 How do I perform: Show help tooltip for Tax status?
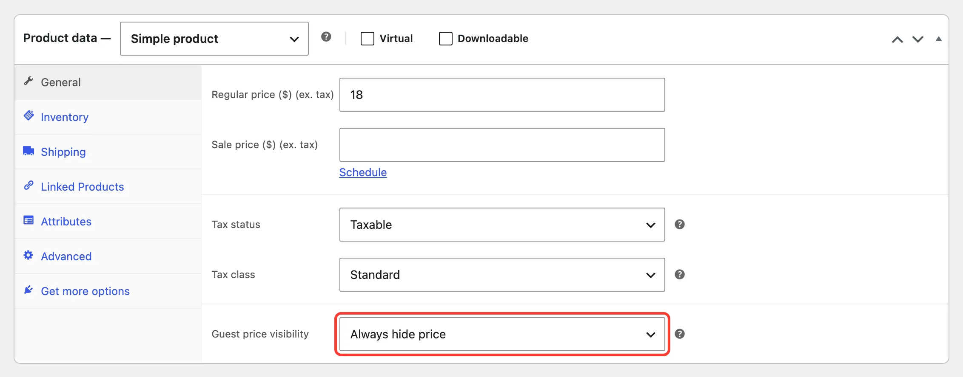pyautogui.click(x=680, y=224)
